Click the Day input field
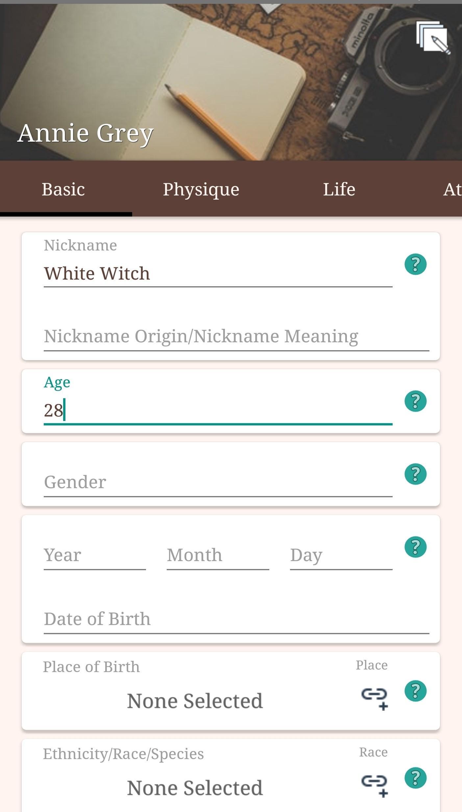This screenshot has height=812, width=462. [341, 556]
